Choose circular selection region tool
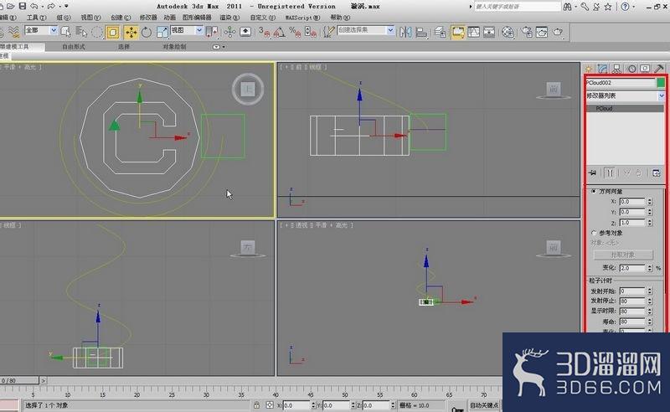The height and width of the screenshot is (412, 670). point(97,32)
